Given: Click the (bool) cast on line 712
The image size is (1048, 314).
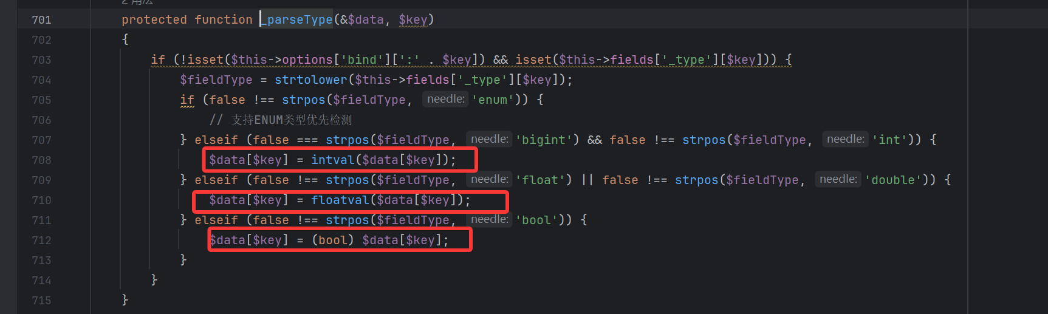Looking at the screenshot, I should coord(332,241).
